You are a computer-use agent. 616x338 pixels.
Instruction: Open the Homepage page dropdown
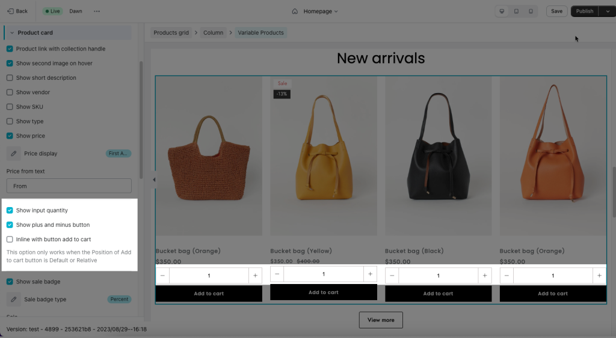coord(321,11)
